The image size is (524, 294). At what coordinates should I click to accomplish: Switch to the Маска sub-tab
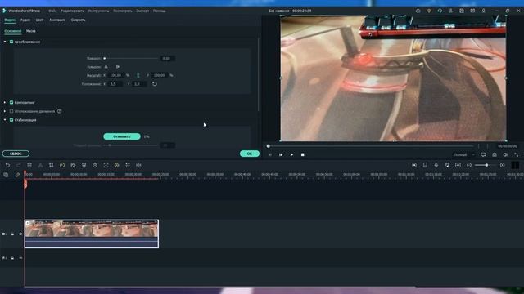(31, 31)
